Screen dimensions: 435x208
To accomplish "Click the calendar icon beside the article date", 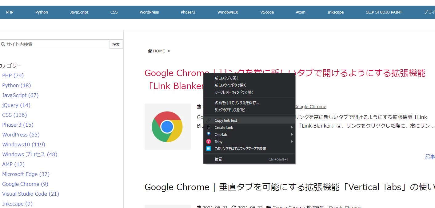I will point(199,106).
